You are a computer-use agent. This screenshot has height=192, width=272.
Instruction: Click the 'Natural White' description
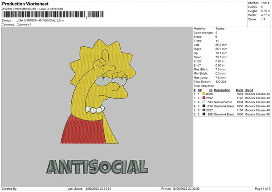click(x=223, y=102)
